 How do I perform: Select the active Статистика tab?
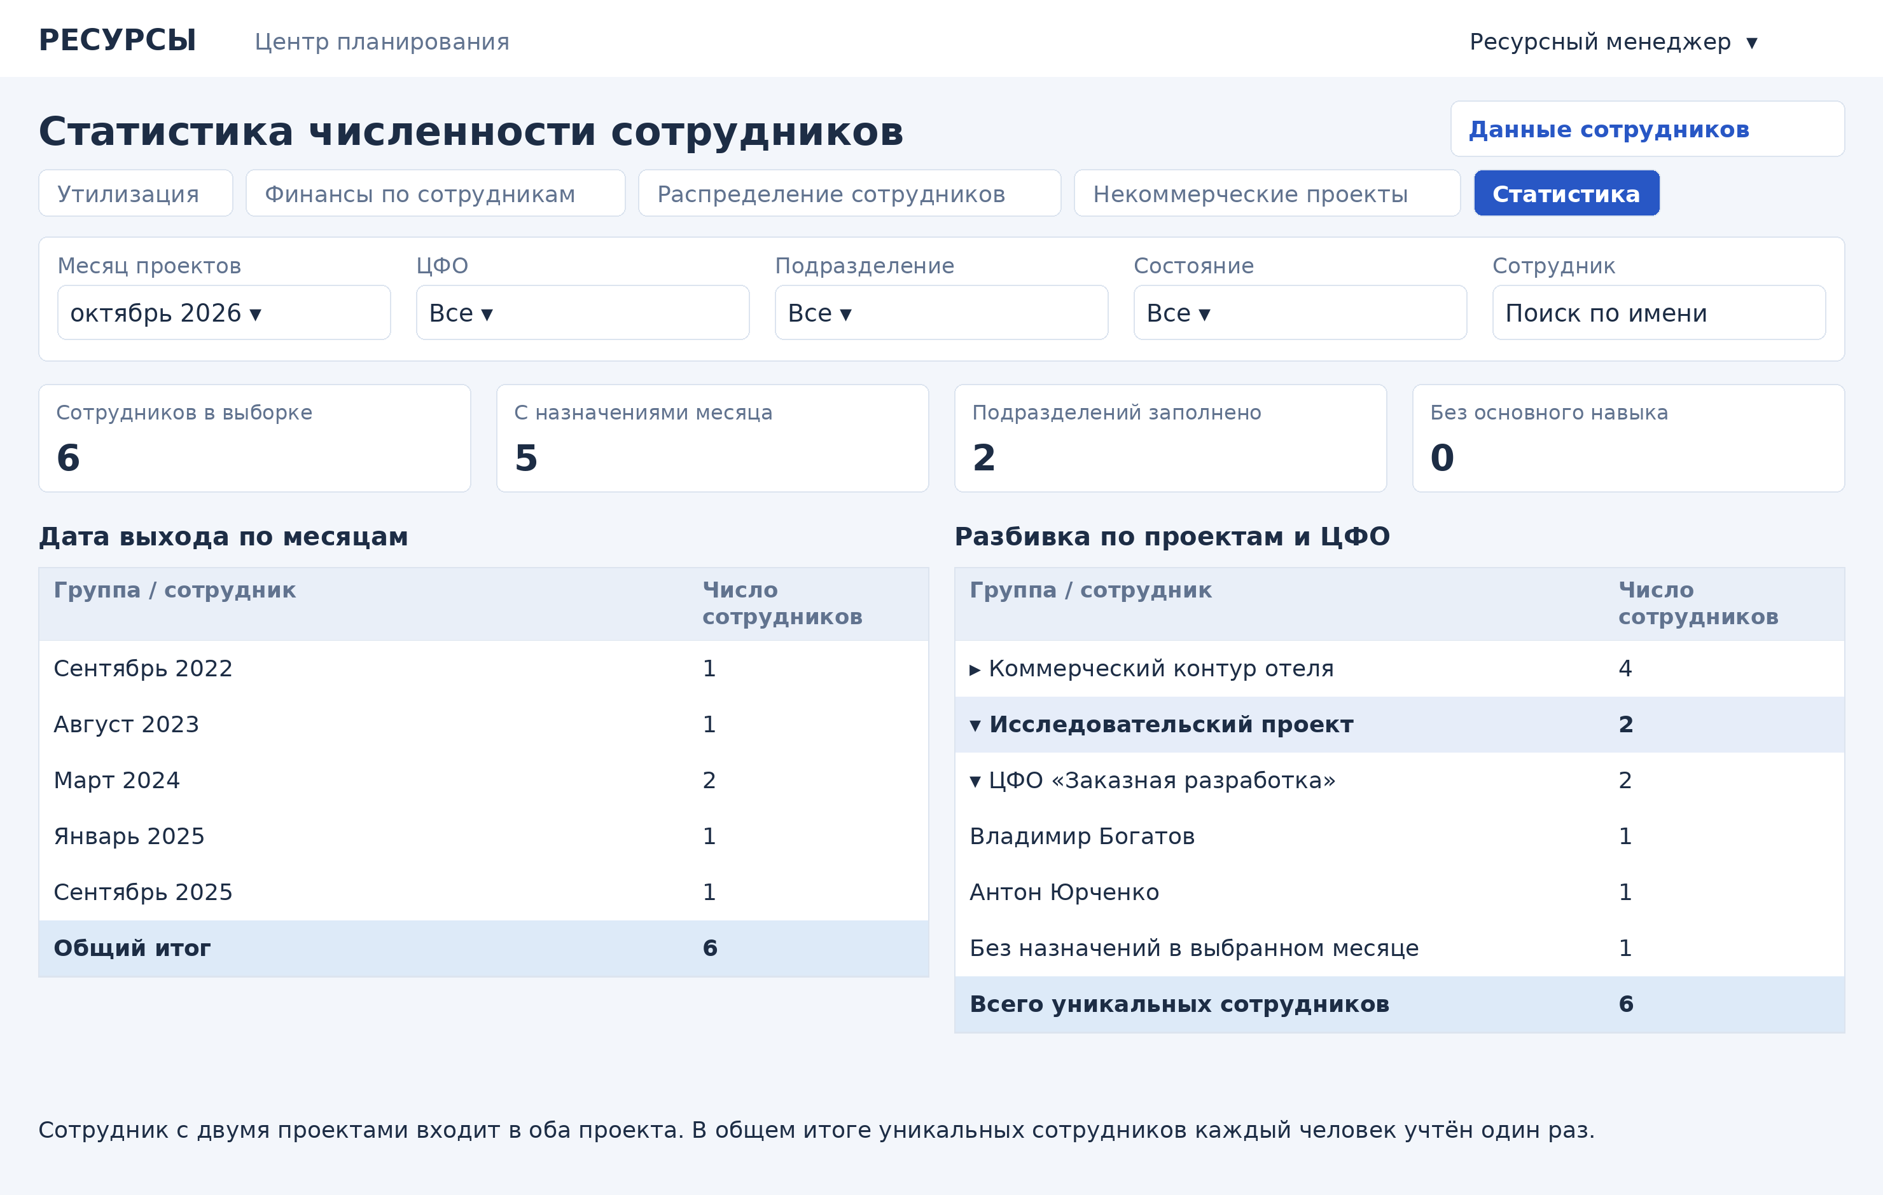click(x=1566, y=193)
